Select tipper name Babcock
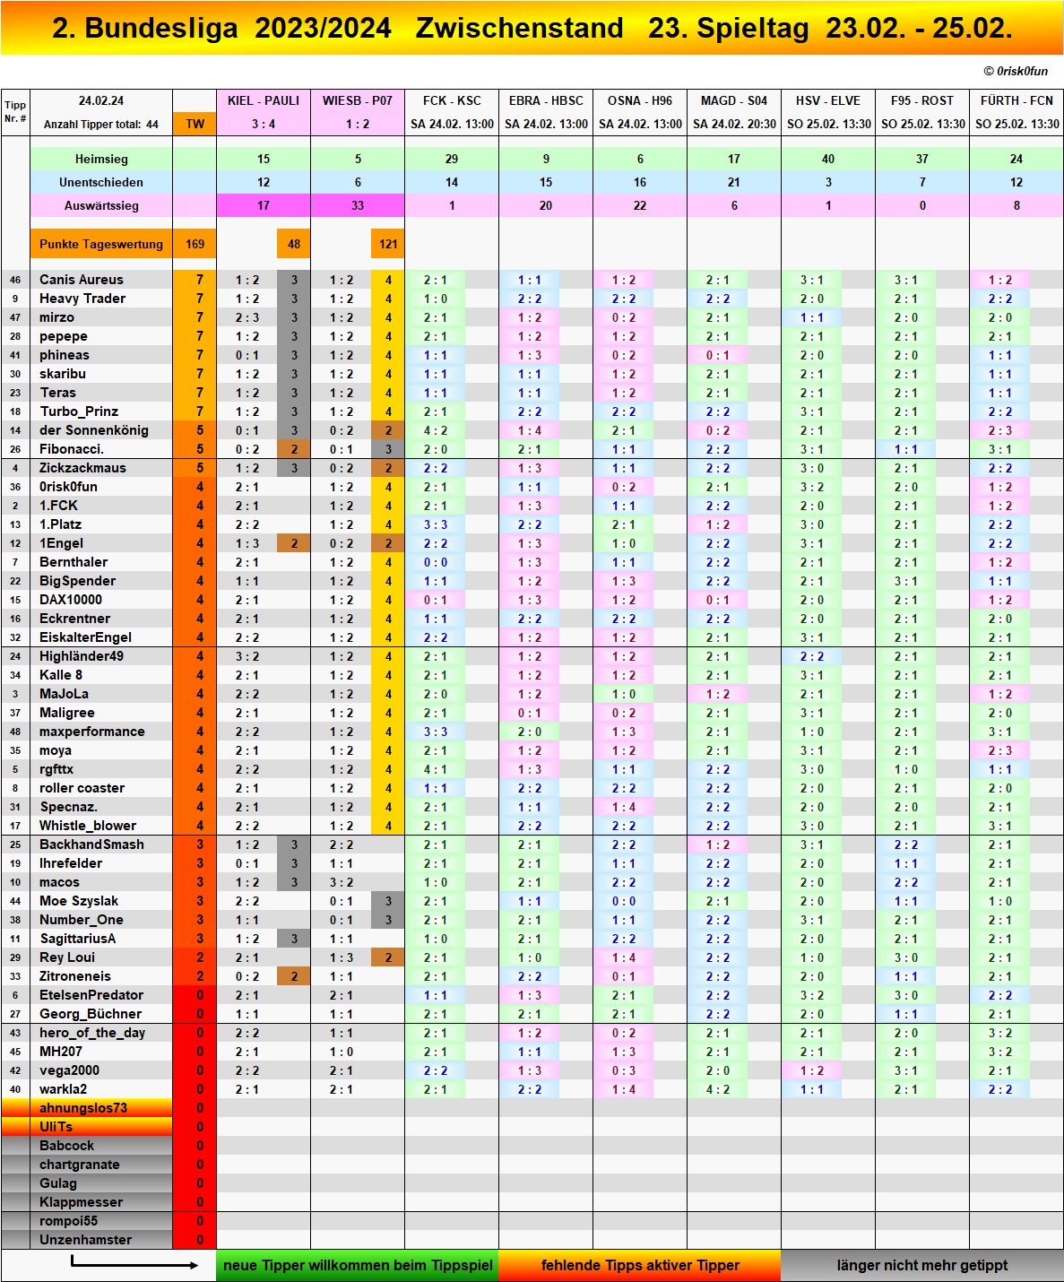 pyautogui.click(x=66, y=1146)
